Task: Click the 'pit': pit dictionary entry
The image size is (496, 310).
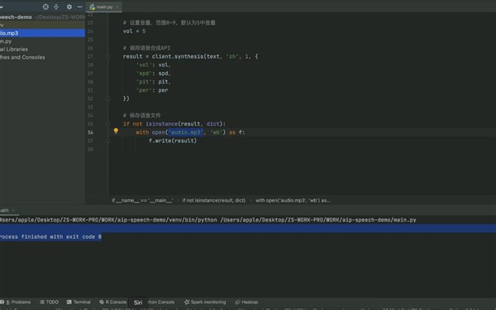Action: [154, 82]
